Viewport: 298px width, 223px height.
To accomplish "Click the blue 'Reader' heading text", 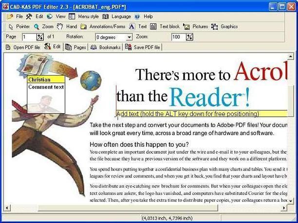I will (x=206, y=97).
